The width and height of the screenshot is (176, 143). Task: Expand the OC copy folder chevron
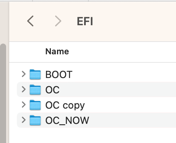pyautogui.click(x=24, y=105)
